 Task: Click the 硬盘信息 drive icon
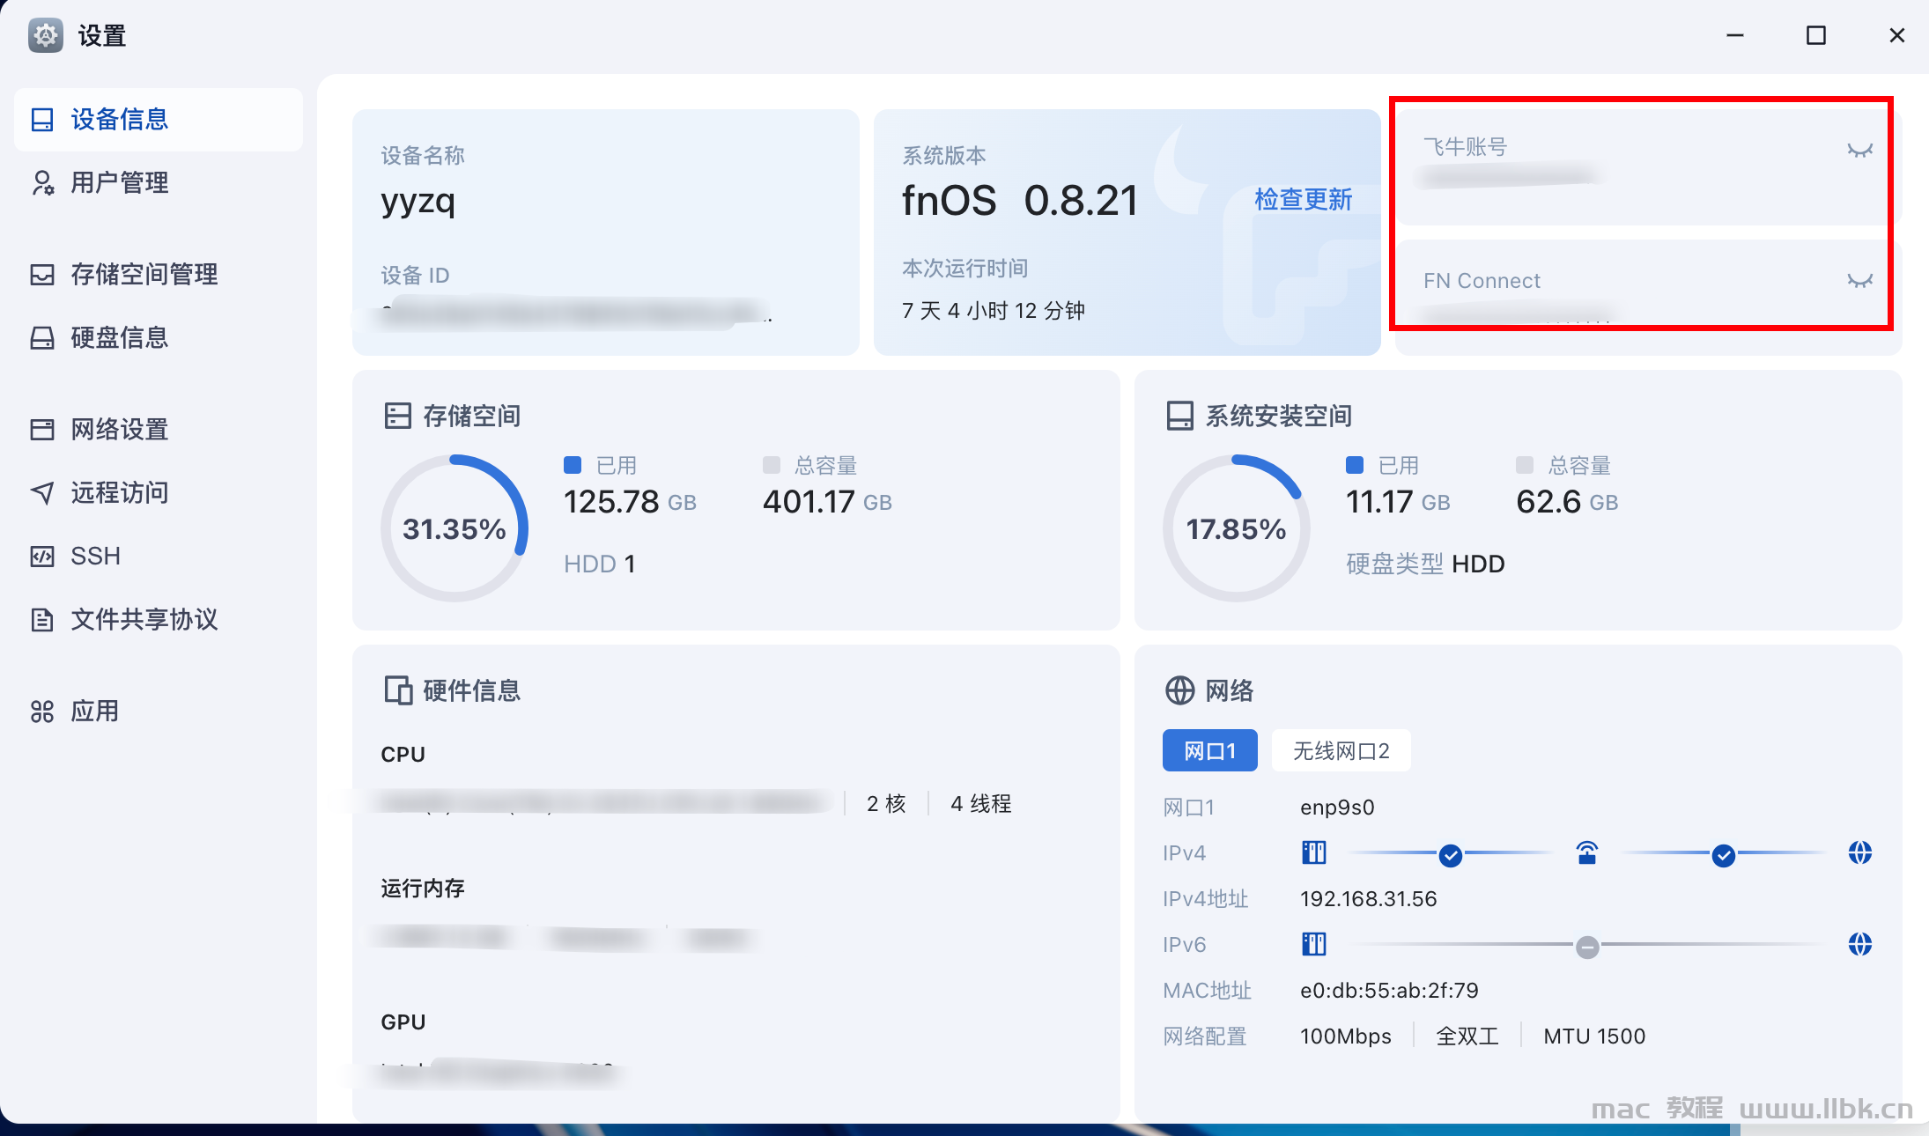(42, 337)
